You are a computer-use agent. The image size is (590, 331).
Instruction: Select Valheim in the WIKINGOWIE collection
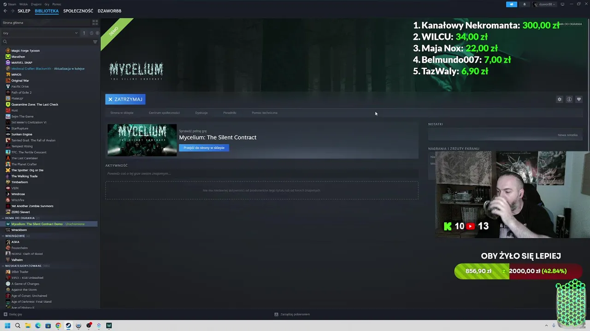point(17,260)
